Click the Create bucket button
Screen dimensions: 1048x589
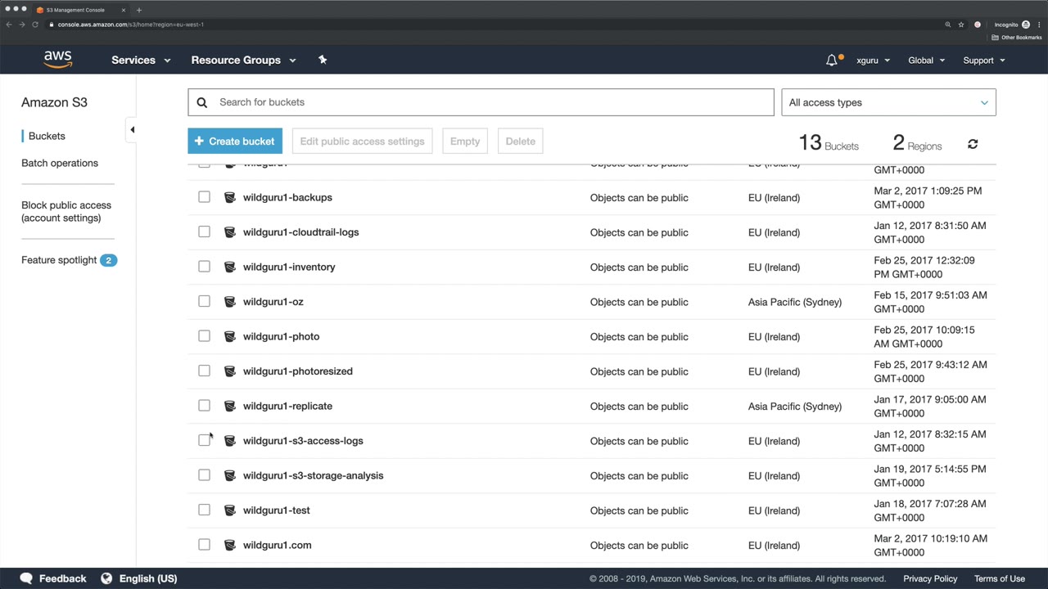pyautogui.click(x=235, y=141)
